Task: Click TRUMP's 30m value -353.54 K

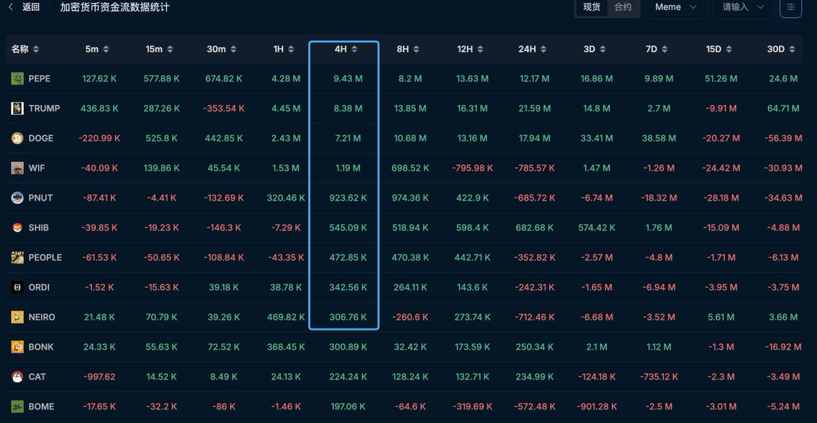Action: click(x=224, y=109)
